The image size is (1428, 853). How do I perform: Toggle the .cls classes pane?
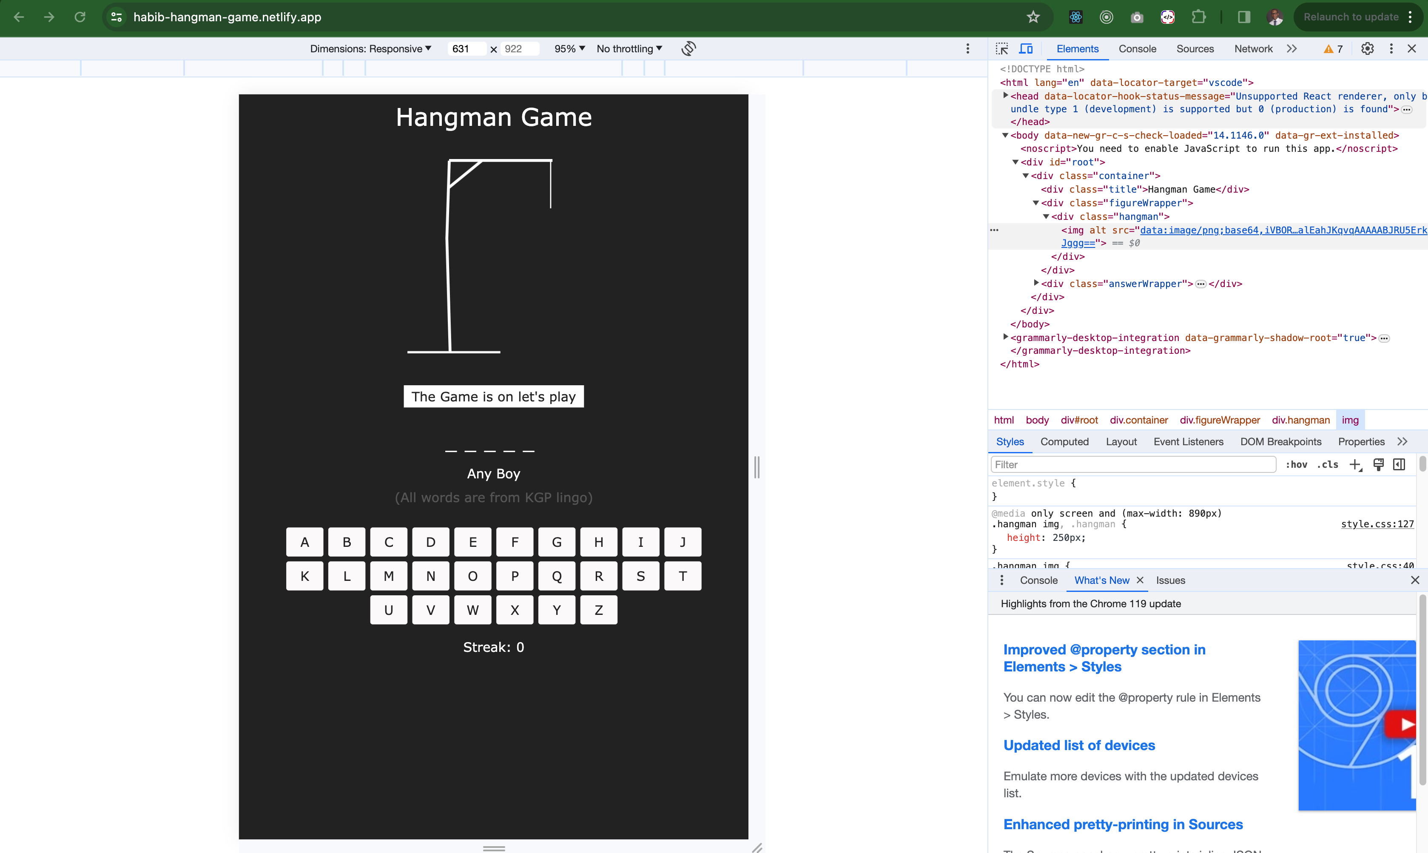(x=1328, y=464)
